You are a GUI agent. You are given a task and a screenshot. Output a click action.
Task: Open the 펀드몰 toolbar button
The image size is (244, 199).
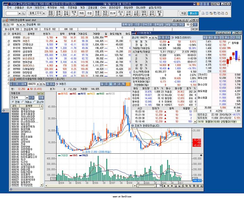(x=160, y=13)
